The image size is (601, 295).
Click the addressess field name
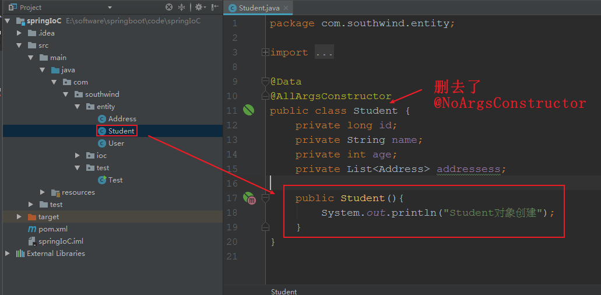coord(468,169)
